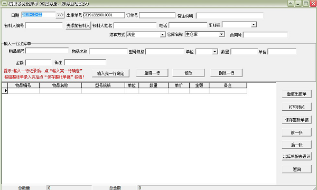Click the 数量 column header
This screenshot has height=190, width=317.
point(153,85)
